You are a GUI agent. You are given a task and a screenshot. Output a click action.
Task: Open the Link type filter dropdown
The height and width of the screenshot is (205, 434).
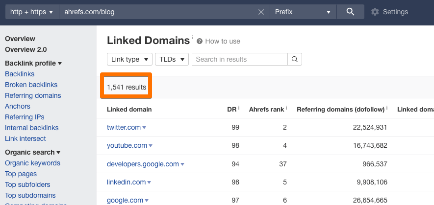tap(129, 59)
